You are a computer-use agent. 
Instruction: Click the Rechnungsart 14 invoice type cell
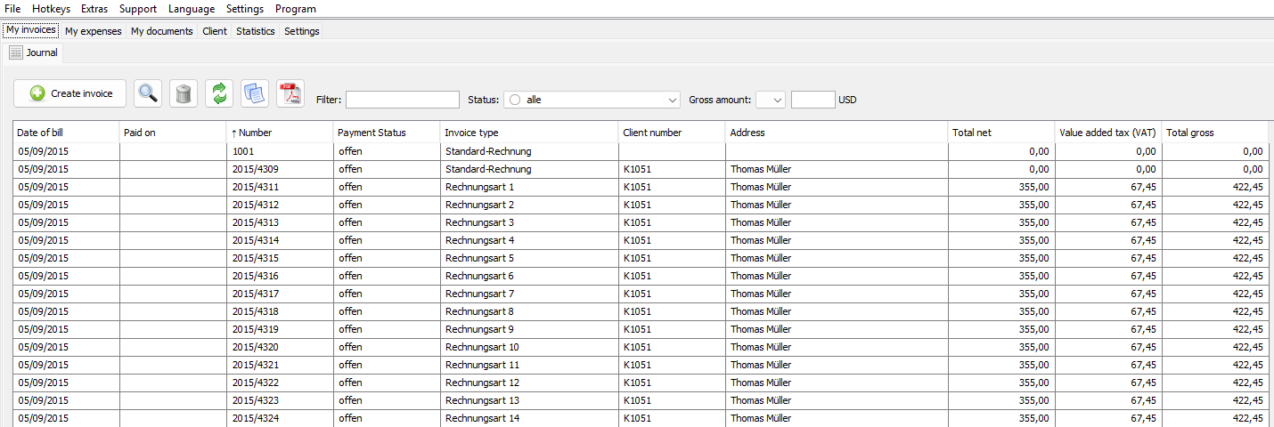coord(529,418)
